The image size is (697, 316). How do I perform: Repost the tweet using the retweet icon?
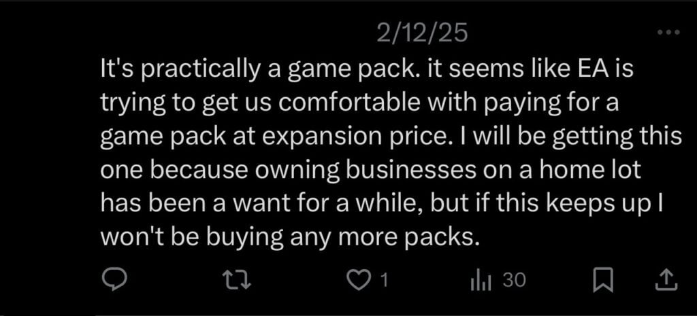click(236, 279)
